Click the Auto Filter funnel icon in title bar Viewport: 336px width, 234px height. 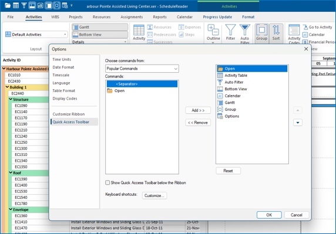[x=24, y=5]
